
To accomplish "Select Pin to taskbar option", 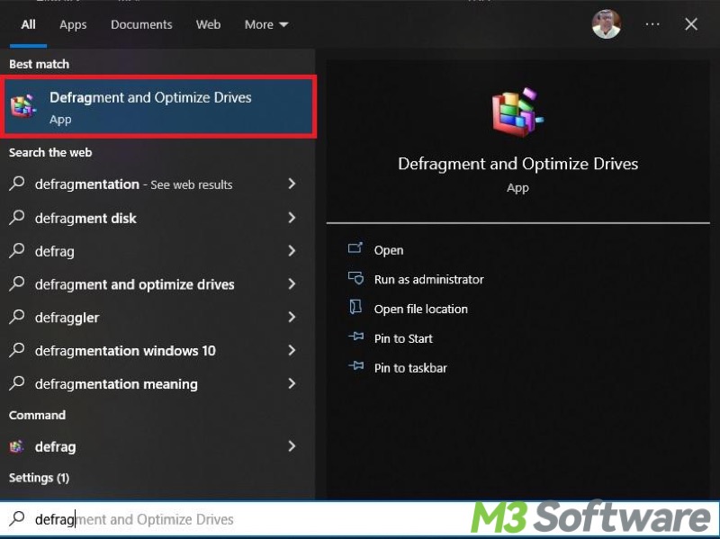I will [410, 368].
